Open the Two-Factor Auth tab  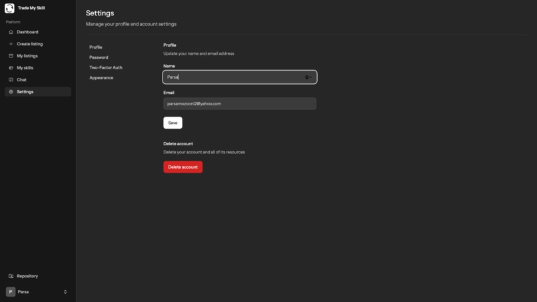pyautogui.click(x=106, y=67)
